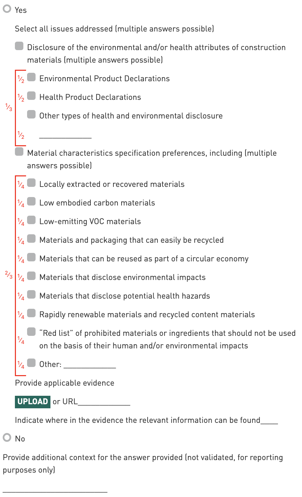Click the Other materials text field
Viewport: 302px width, 497px height.
coord(90,365)
